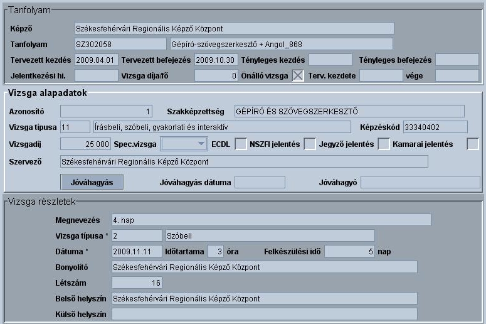Toggle the Önálló vizsga checkbox
Screen dimensions: 486x324
(298, 76)
